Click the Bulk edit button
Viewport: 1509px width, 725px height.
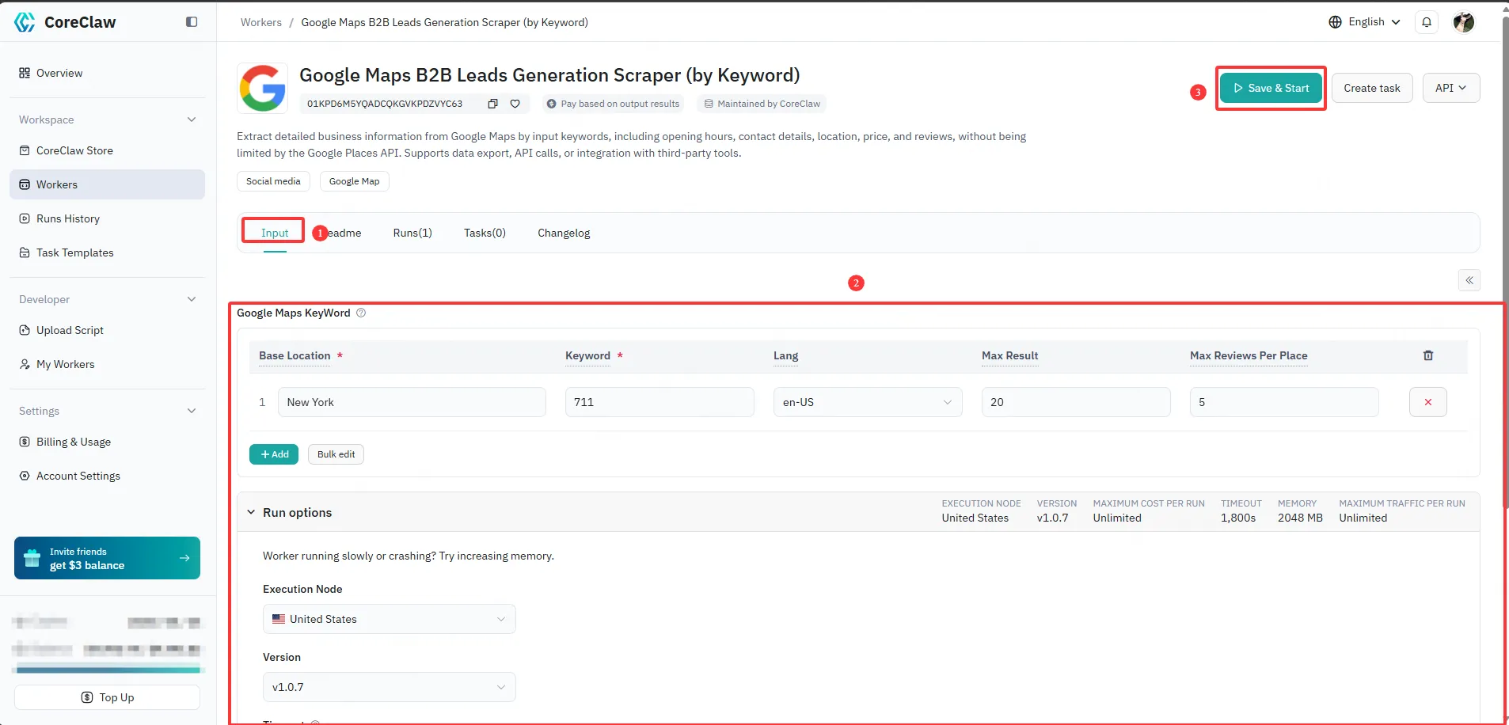click(336, 454)
